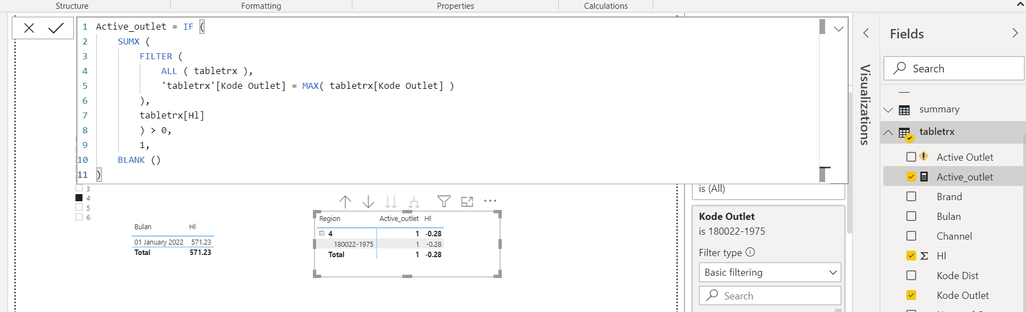
Task: Click the warning icon on Active Outlet
Action: click(x=924, y=156)
